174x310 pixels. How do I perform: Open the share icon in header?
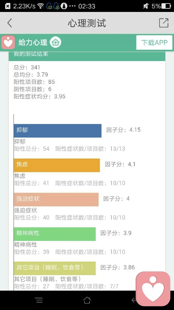[164, 23]
